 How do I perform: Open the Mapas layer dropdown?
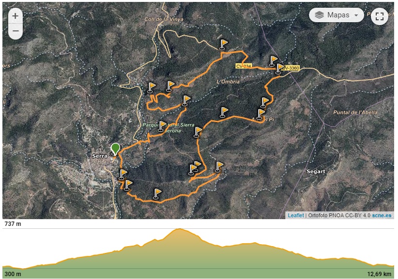pyautogui.click(x=337, y=15)
